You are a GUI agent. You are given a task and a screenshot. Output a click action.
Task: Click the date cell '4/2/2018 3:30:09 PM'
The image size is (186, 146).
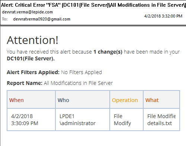31,120
